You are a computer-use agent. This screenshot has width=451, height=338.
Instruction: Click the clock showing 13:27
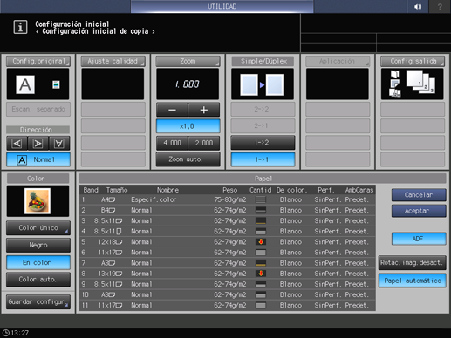click(16, 333)
